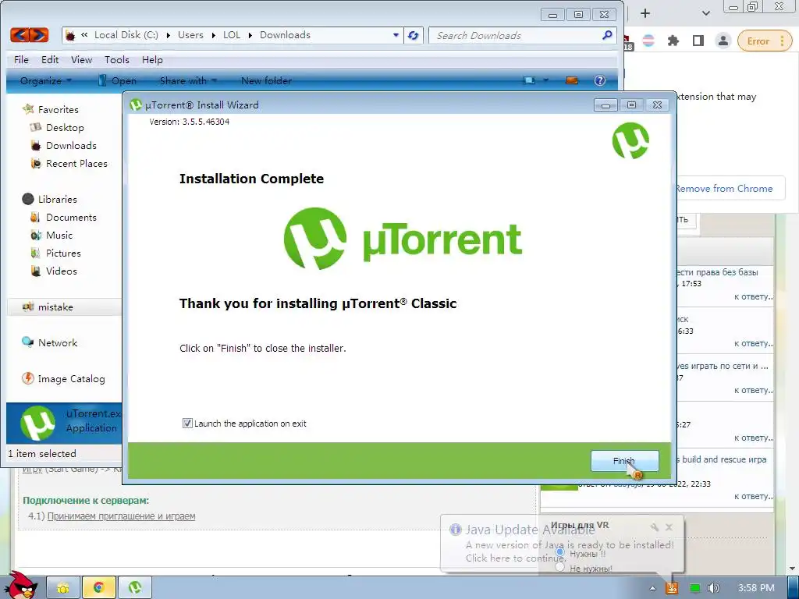Click Open in the Explorer toolbar
Image resolution: width=799 pixels, height=599 pixels.
(x=117, y=80)
